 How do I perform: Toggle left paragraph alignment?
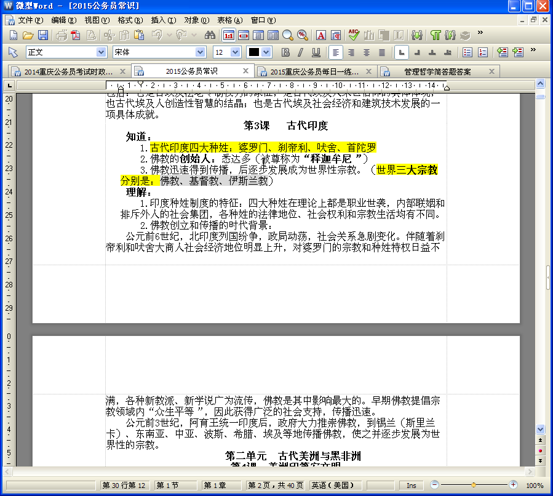pos(336,52)
